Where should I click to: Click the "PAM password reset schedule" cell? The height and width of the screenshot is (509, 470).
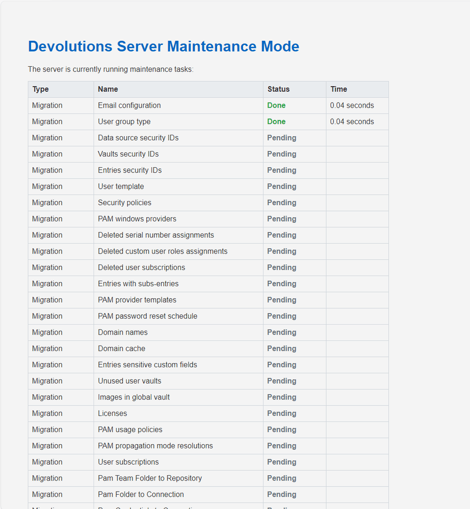click(178, 317)
